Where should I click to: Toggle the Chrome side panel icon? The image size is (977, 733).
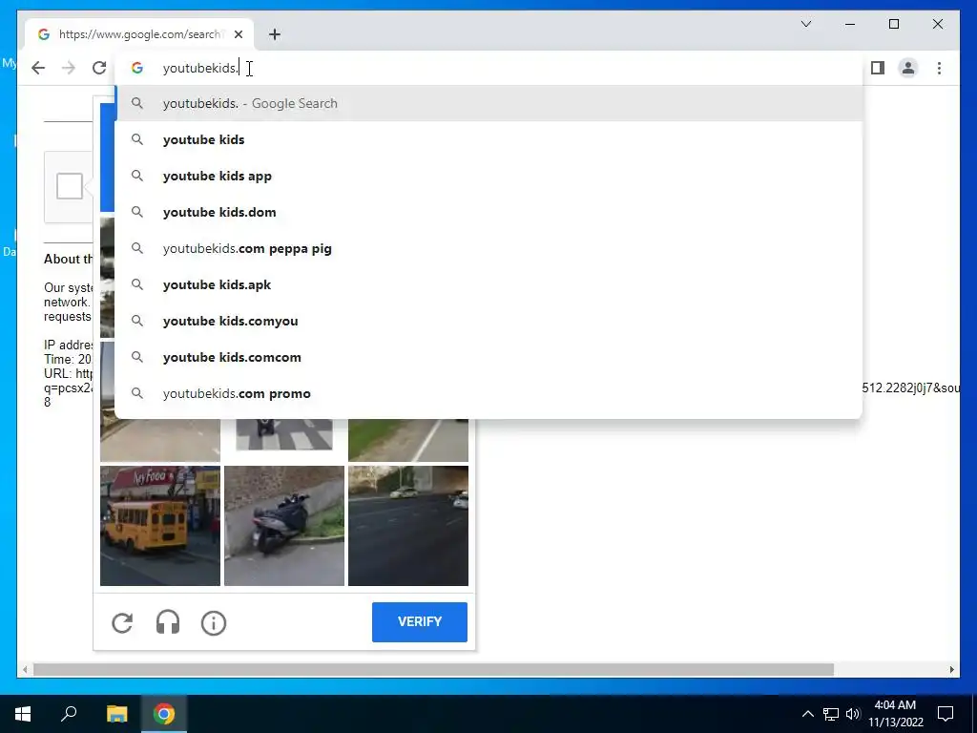click(x=878, y=68)
